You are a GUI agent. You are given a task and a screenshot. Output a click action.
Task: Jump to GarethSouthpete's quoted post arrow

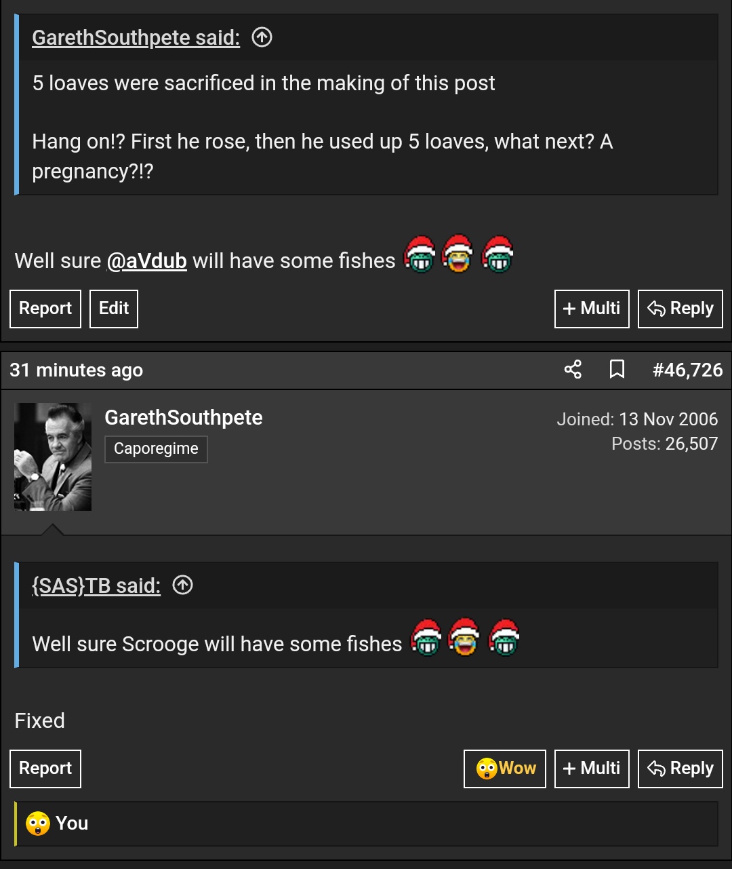click(262, 37)
